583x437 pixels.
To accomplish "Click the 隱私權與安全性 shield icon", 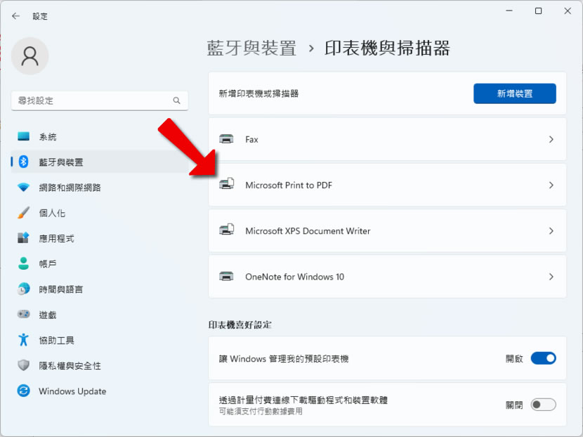I will (23, 365).
